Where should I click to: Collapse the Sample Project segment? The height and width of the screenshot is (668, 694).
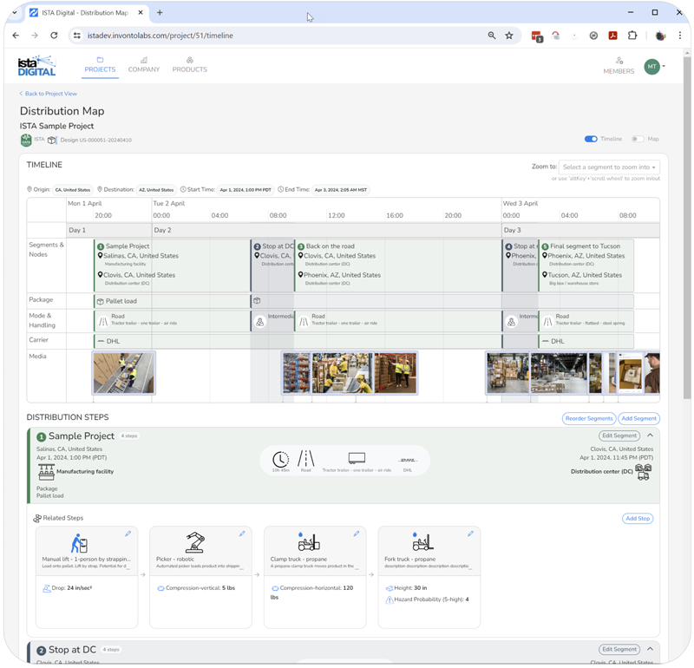coord(650,436)
